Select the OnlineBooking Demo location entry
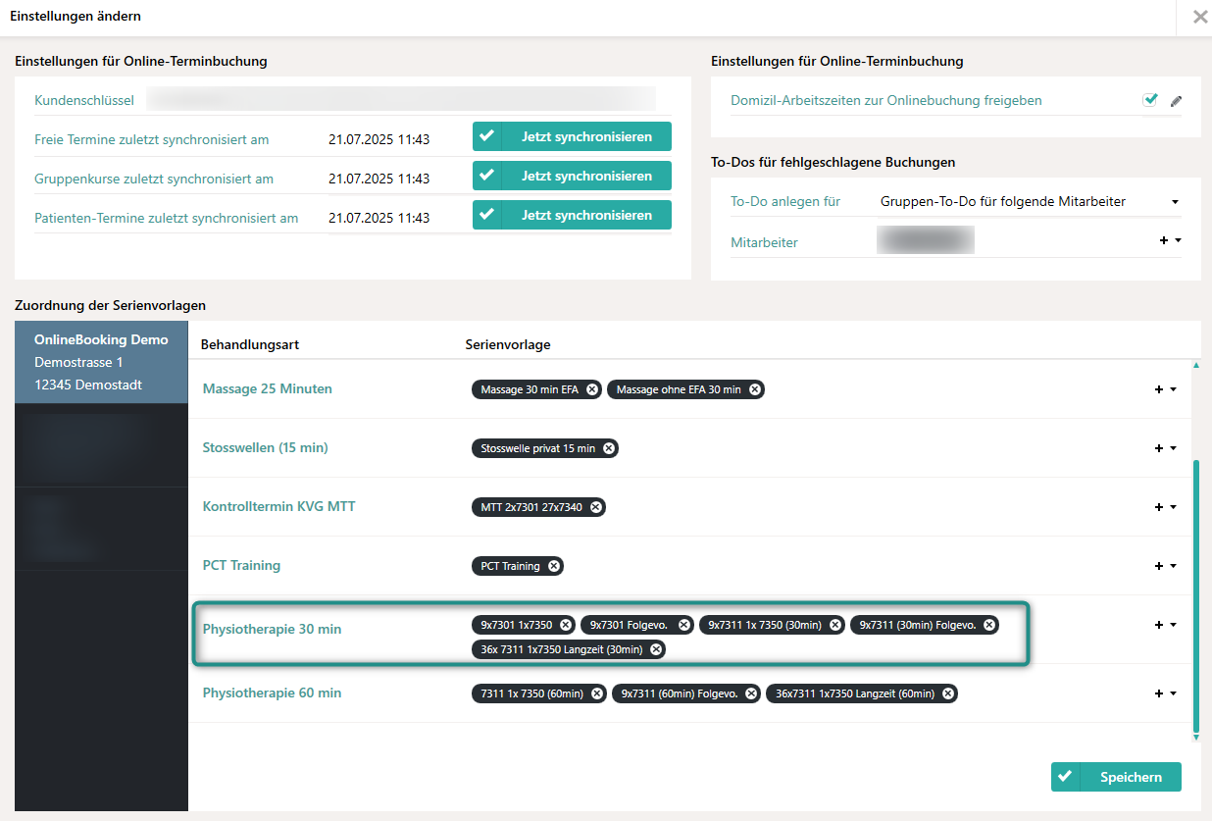This screenshot has height=821, width=1212. click(101, 363)
